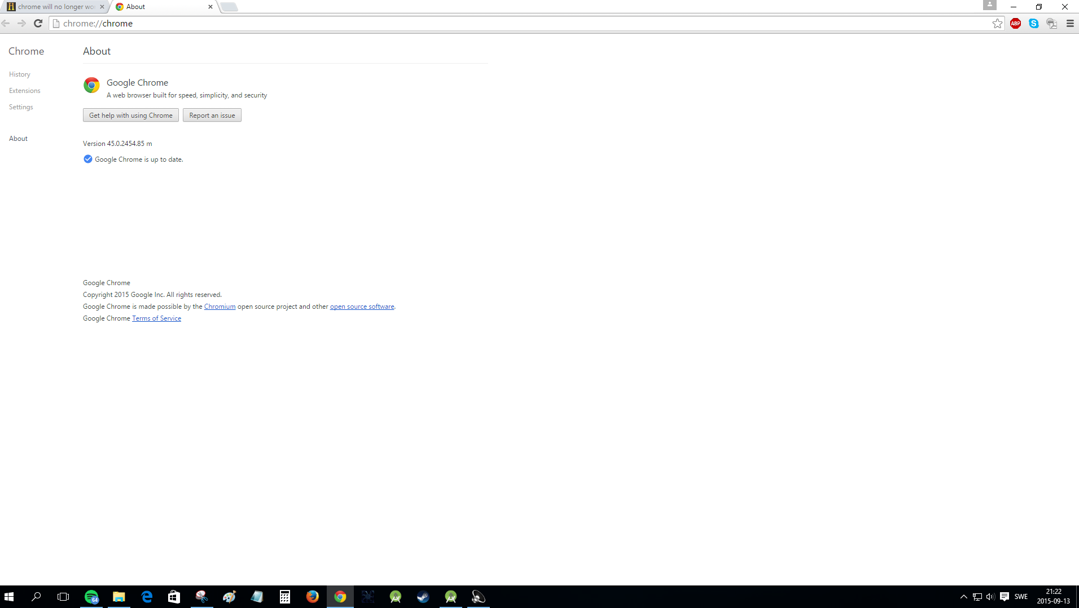Open Settings in the sidebar
The height and width of the screenshot is (608, 1079).
coord(21,107)
